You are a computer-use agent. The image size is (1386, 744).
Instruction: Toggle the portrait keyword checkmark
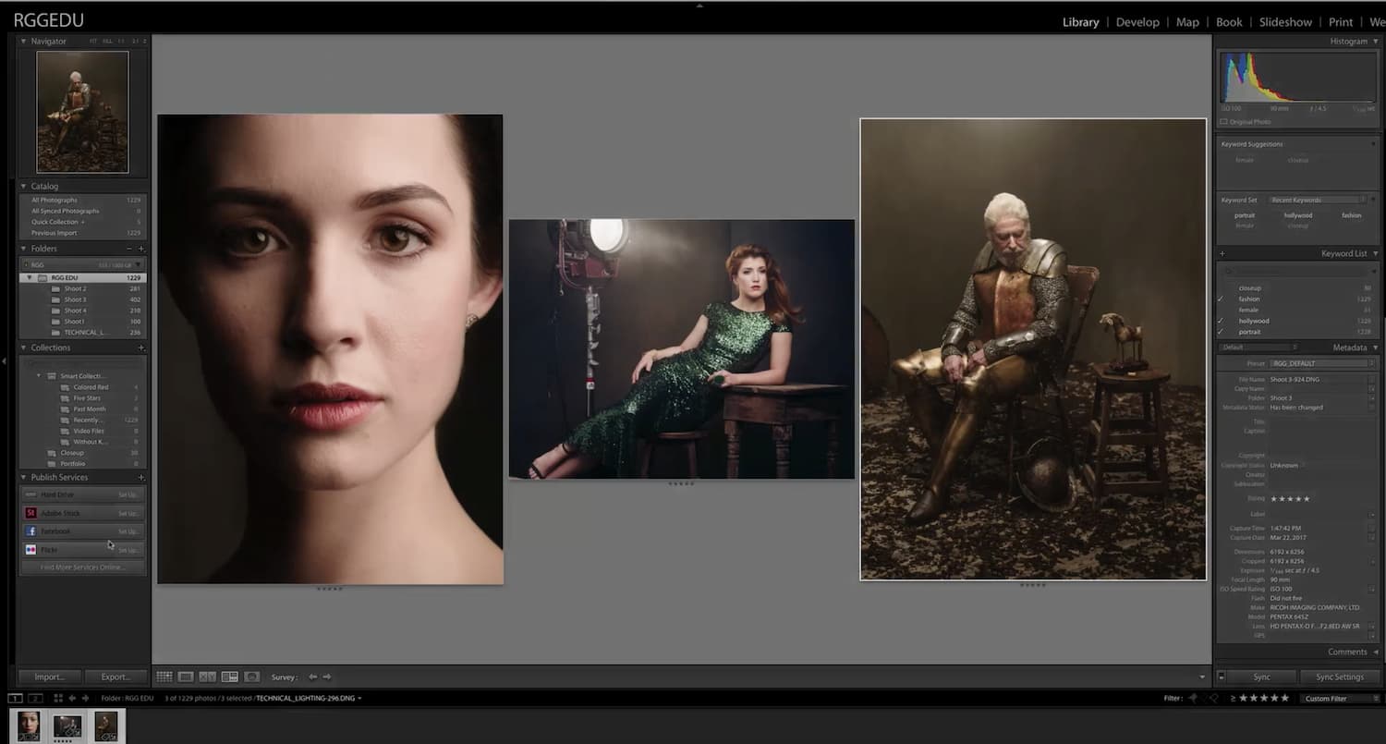(x=1221, y=332)
